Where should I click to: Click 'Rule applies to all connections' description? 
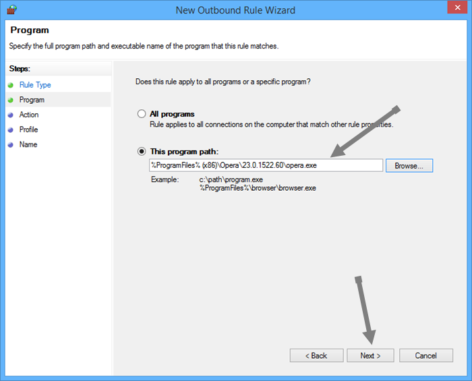(x=272, y=124)
